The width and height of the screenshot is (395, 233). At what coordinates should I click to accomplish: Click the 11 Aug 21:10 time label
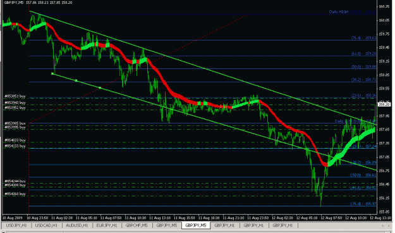(x=233, y=218)
